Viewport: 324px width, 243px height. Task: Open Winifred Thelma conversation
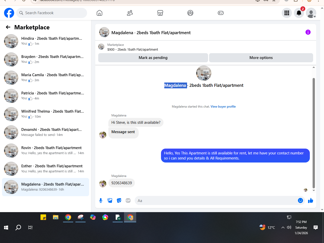pyautogui.click(x=46, y=114)
